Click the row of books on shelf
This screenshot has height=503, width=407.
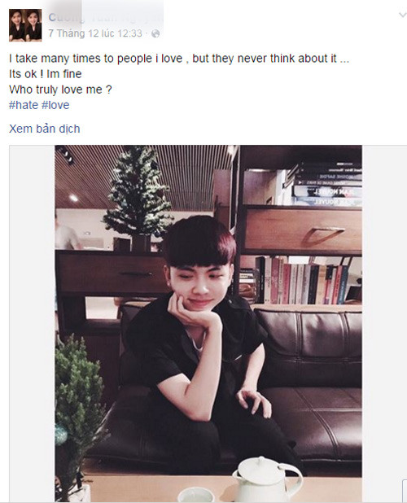[302, 280]
